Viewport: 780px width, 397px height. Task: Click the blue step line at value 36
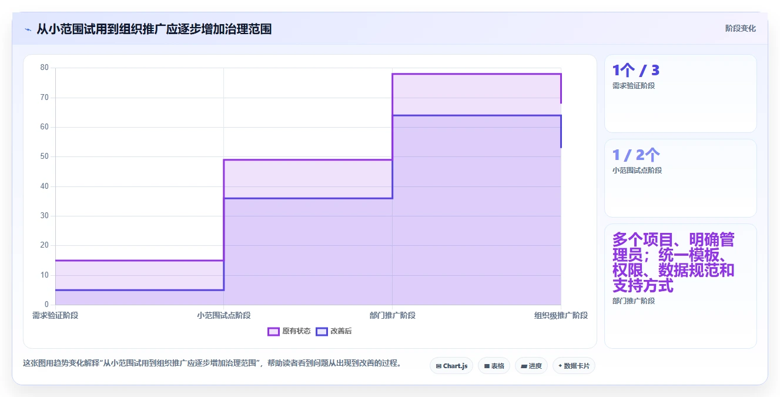coord(308,198)
